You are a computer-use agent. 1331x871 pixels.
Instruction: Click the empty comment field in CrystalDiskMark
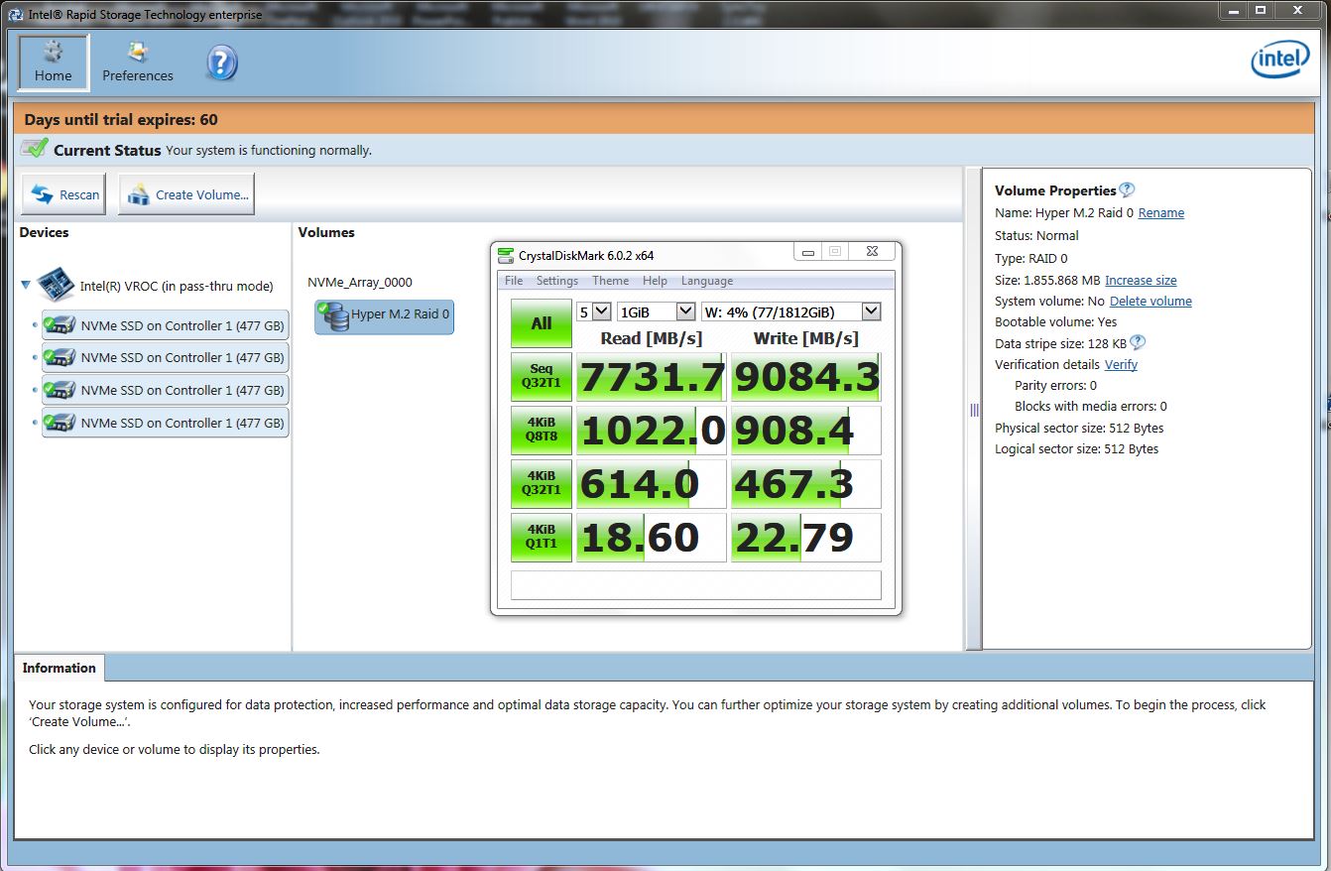[696, 585]
